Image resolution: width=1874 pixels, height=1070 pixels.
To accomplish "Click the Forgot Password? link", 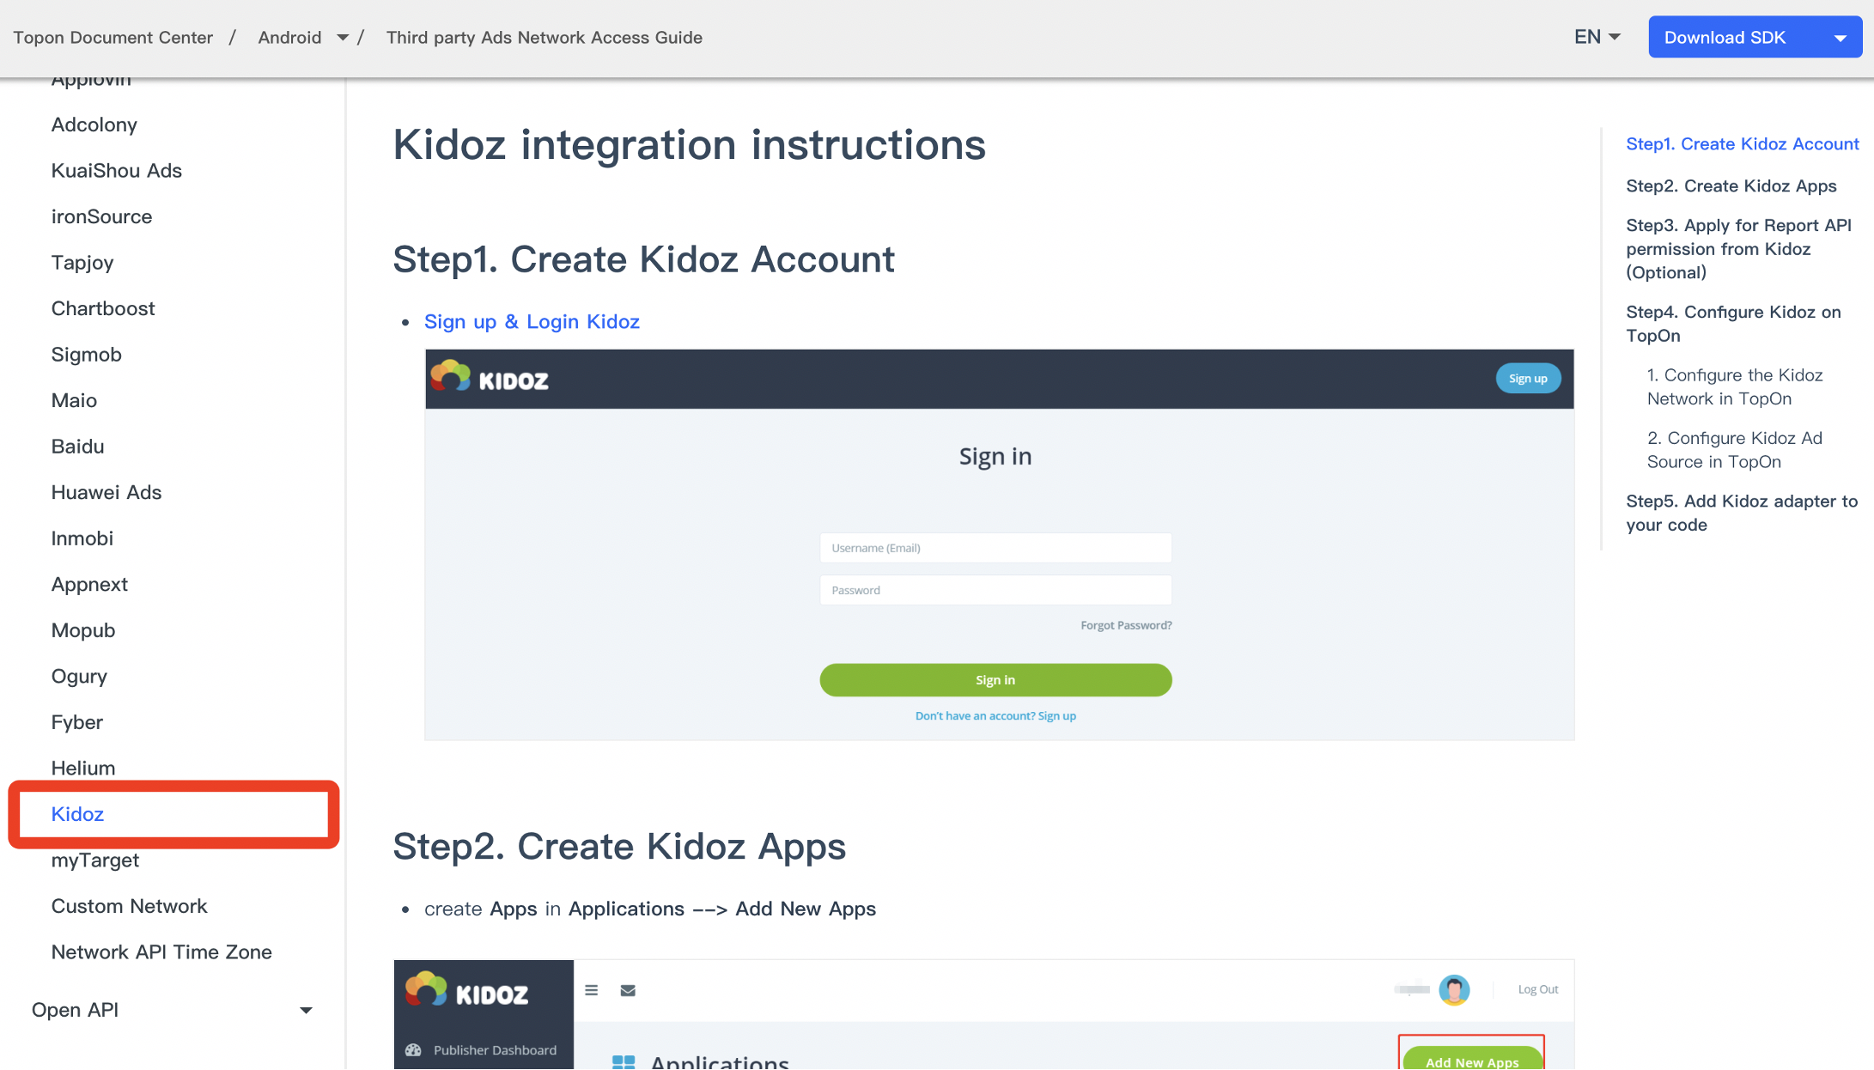I will tap(1126, 625).
